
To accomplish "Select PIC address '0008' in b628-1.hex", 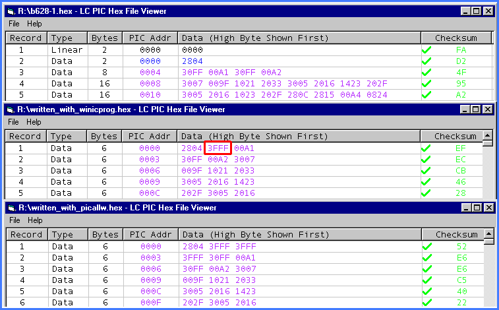I will tap(150, 84).
